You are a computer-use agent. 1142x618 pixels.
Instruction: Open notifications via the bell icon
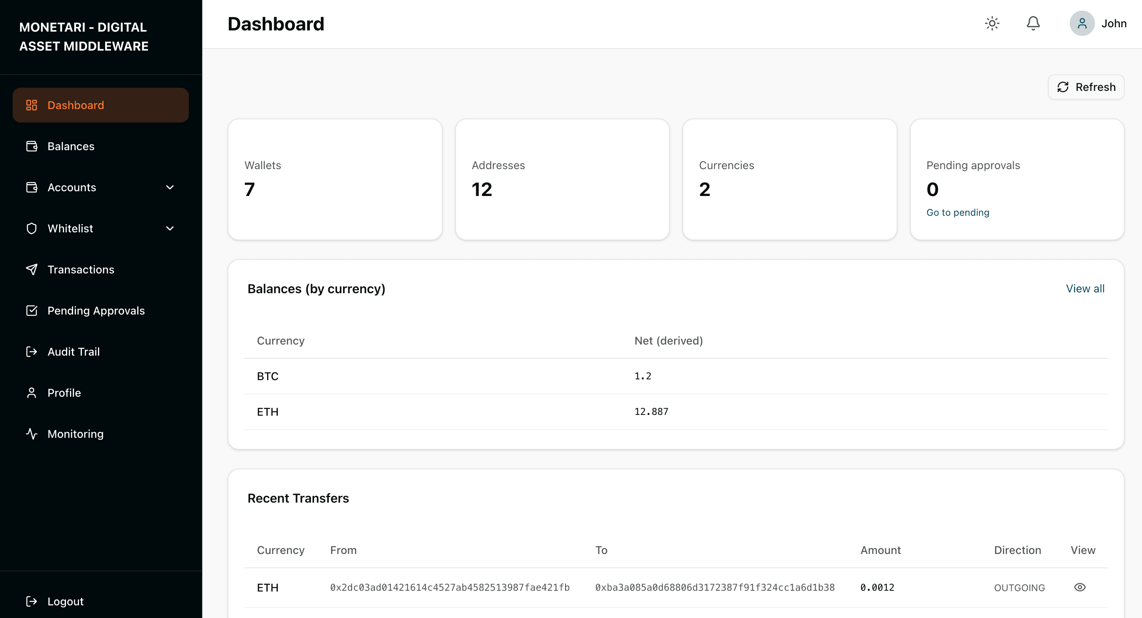[x=1033, y=23]
